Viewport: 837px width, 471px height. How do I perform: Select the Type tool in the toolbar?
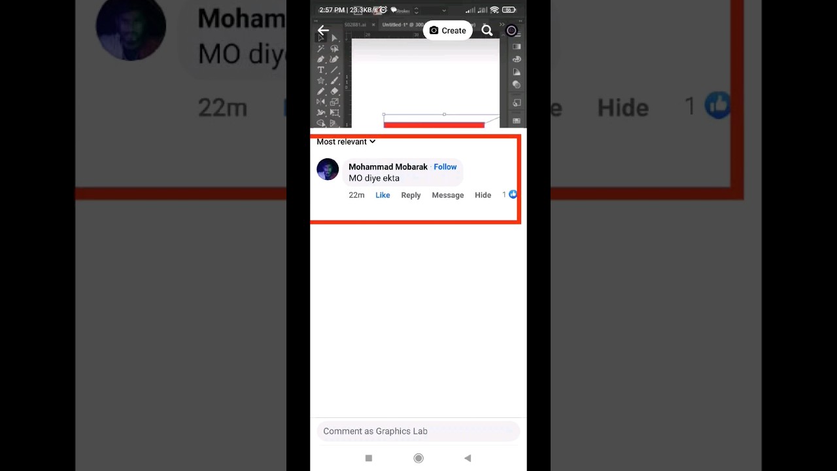tap(321, 70)
